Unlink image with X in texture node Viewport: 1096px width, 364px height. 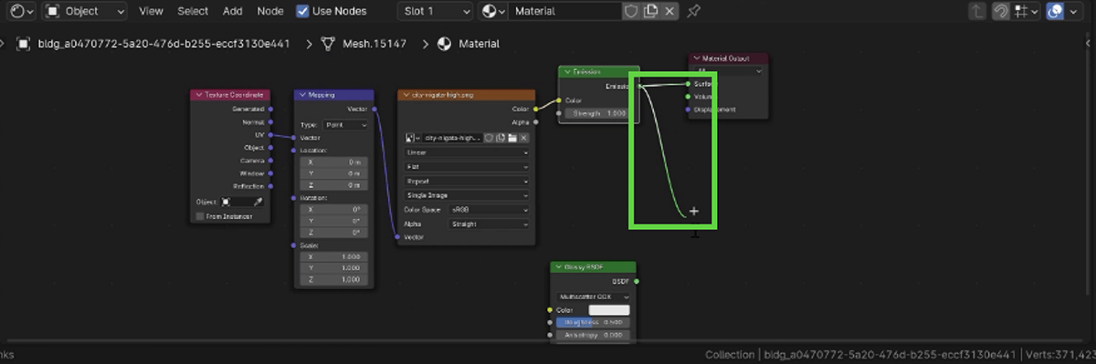point(524,138)
